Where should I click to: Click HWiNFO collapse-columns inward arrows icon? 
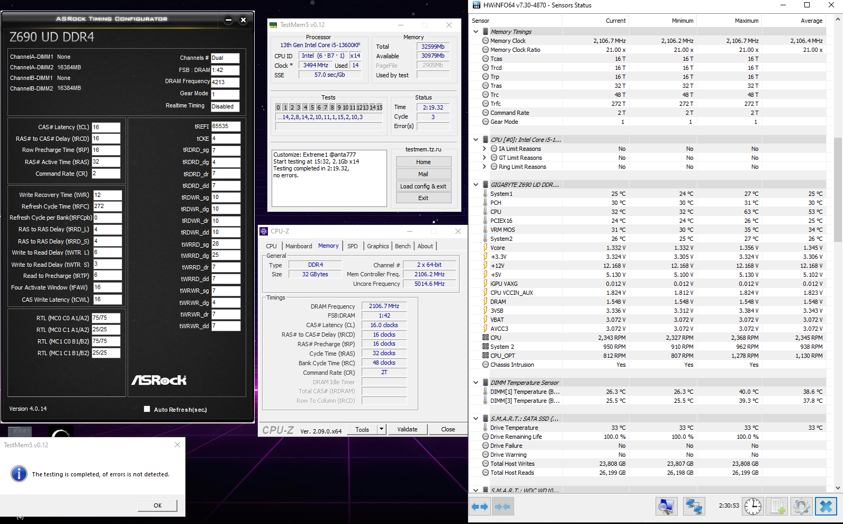503,507
